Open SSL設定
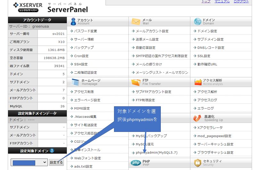The width and height of the screenshot is (270, 170). (x=204, y=56)
